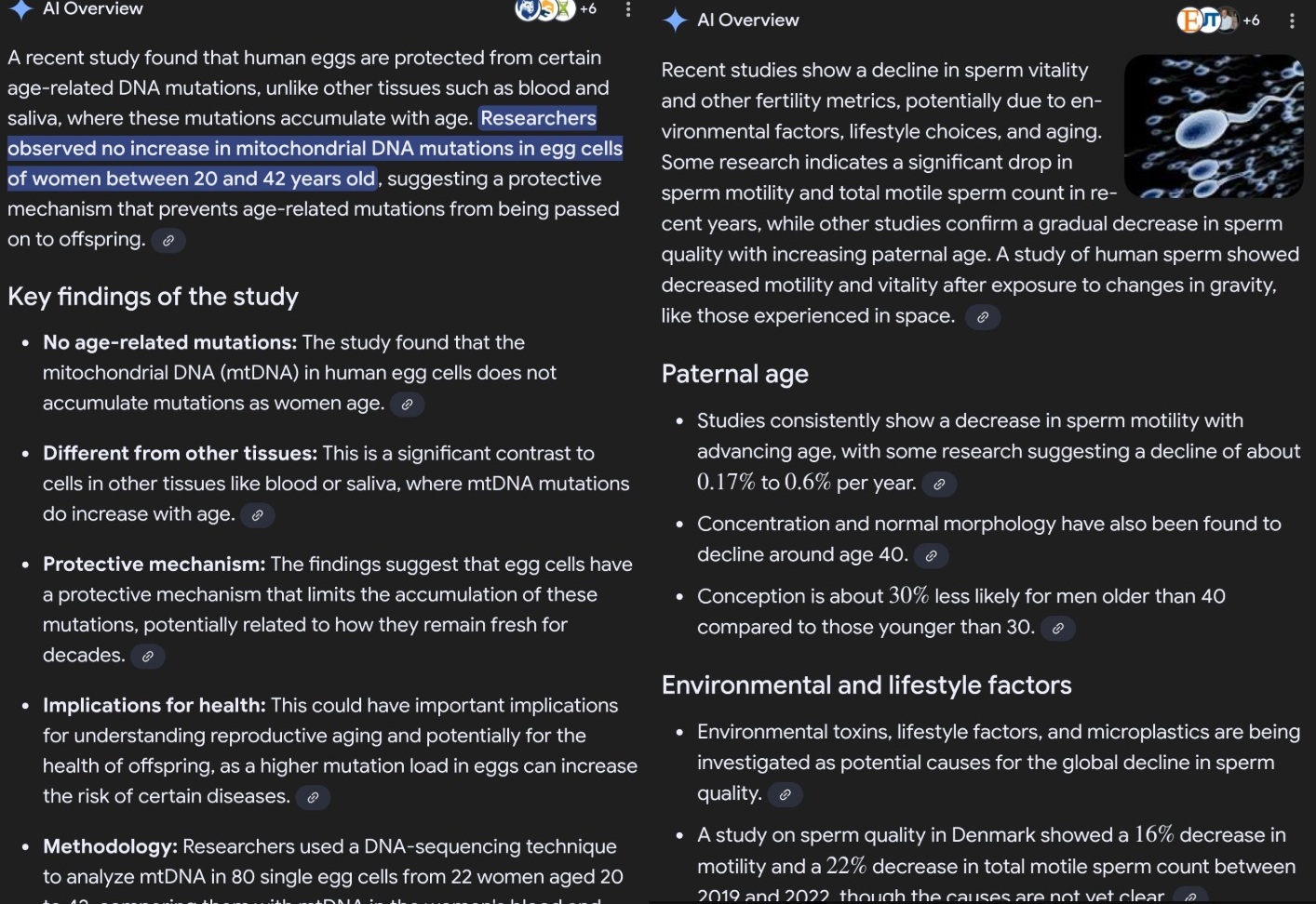Open source link after 'decline in sperm quality.'
The height and width of the screenshot is (904, 1316).
[x=785, y=795]
